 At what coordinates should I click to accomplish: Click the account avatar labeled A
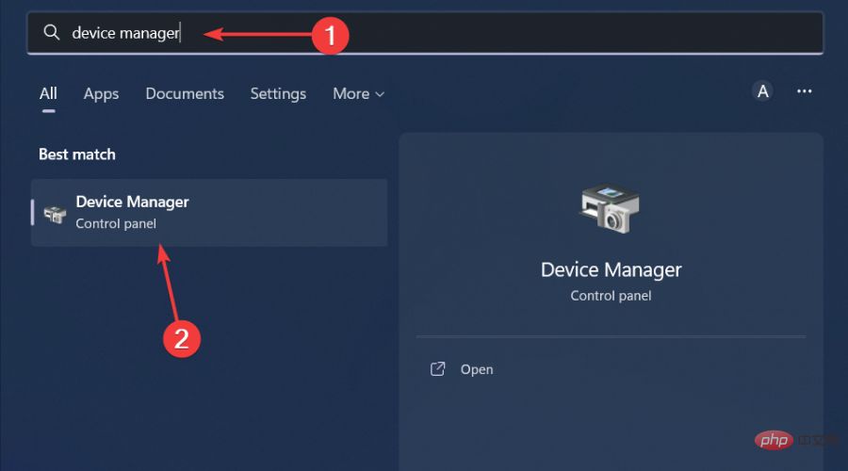click(762, 91)
